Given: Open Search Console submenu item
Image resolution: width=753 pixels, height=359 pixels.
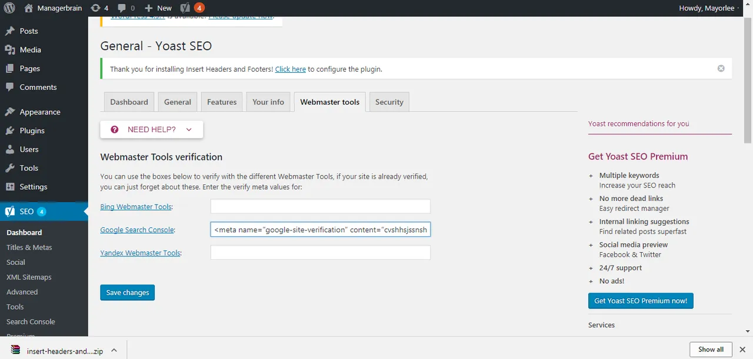Looking at the screenshot, I should tap(31, 321).
